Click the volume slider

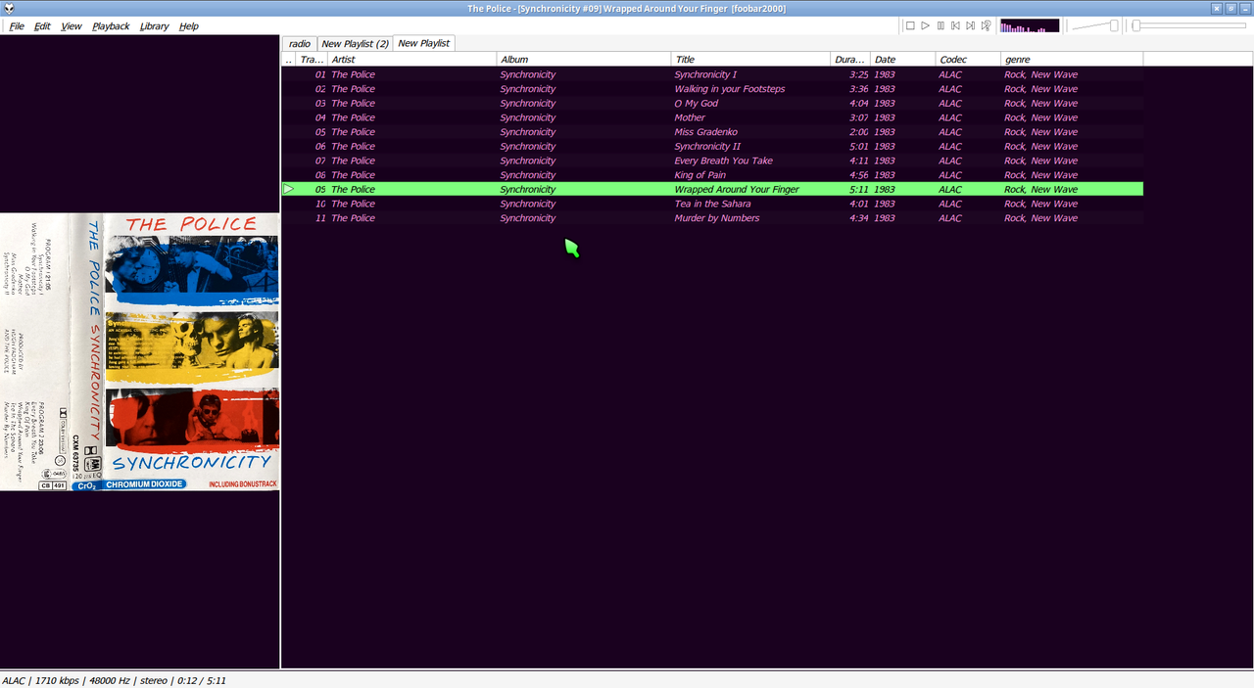tap(1095, 25)
